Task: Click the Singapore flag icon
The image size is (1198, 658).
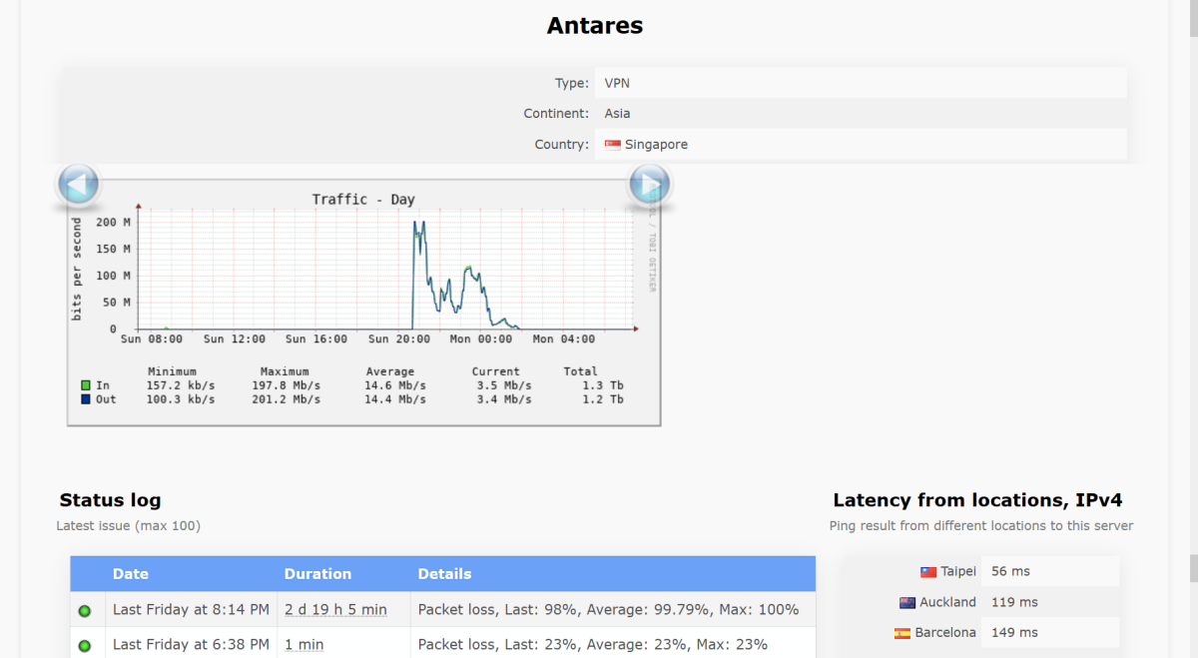Action: (x=613, y=145)
